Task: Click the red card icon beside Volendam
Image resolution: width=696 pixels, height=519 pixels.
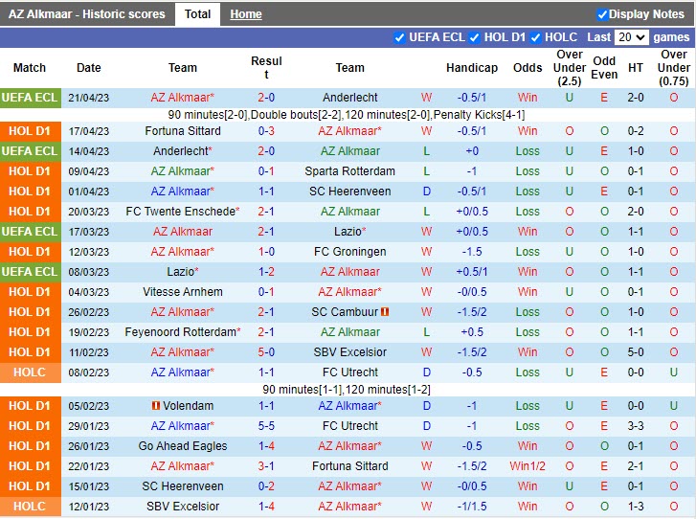Action: [x=156, y=406]
